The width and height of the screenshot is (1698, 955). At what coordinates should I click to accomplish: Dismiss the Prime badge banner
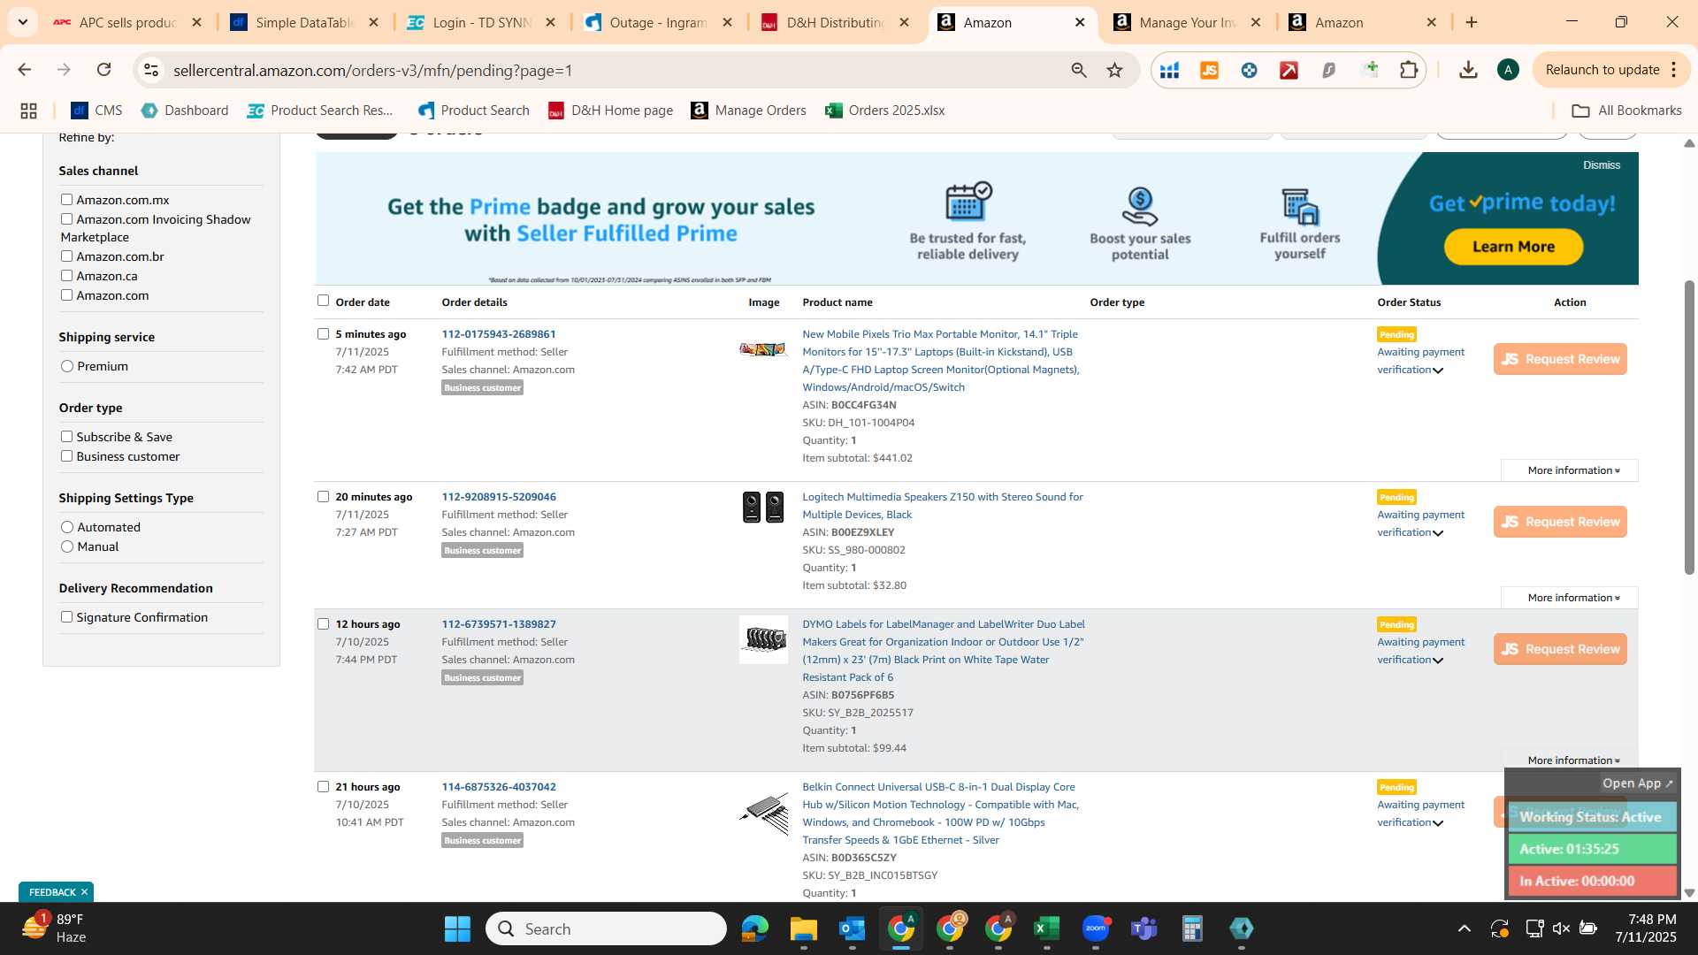[x=1602, y=165]
